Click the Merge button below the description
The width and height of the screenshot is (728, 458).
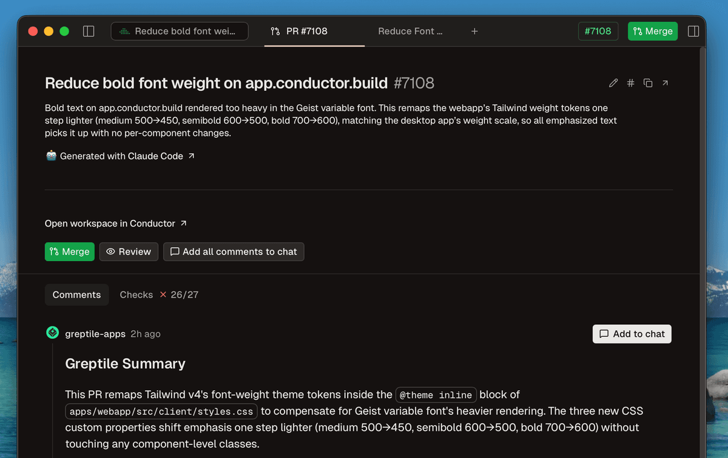point(70,251)
